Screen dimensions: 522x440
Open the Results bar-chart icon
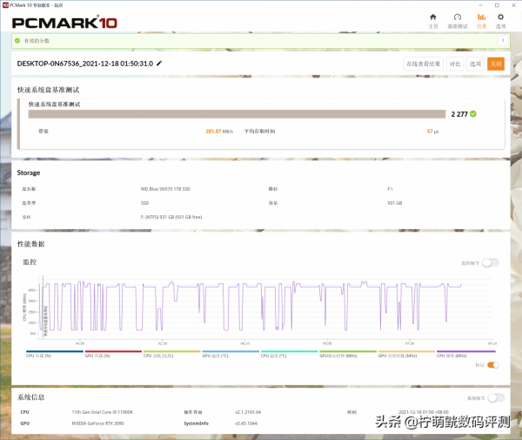(481, 17)
